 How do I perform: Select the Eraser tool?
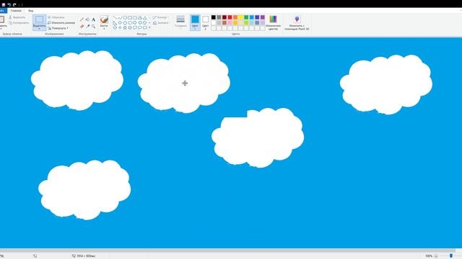point(82,27)
